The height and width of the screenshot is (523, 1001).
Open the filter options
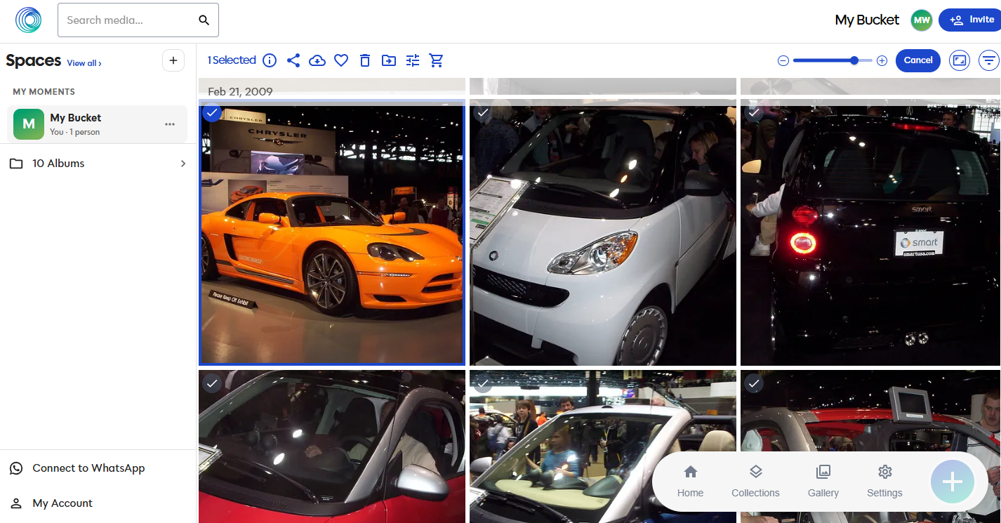[990, 60]
